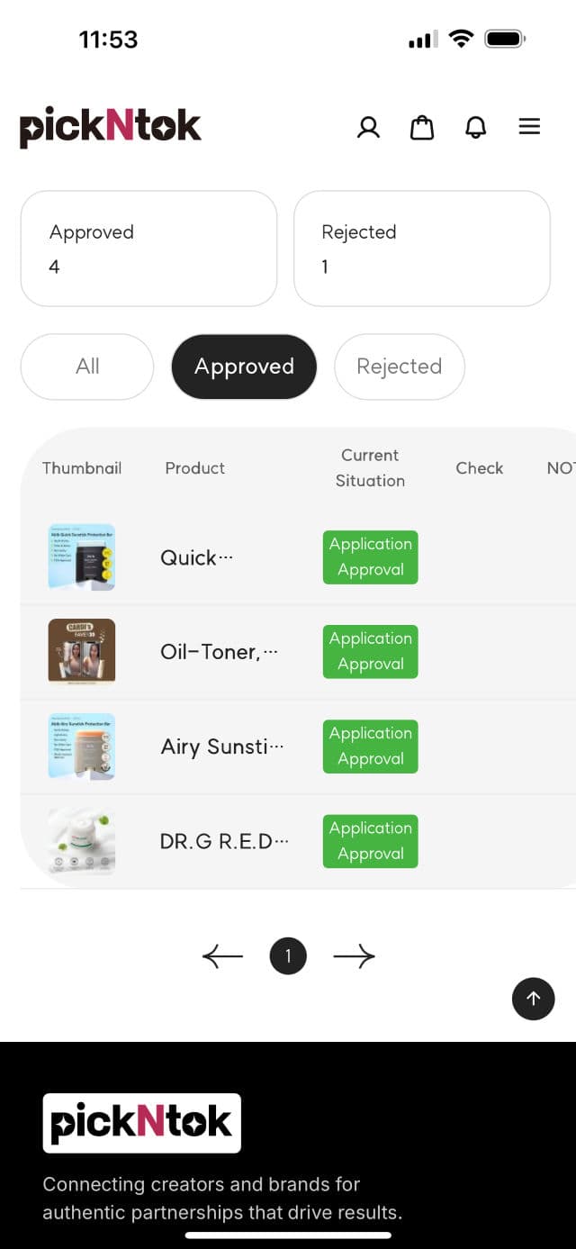Open the hamburger menu
Viewport: 576px width, 1249px height.
coord(529,127)
